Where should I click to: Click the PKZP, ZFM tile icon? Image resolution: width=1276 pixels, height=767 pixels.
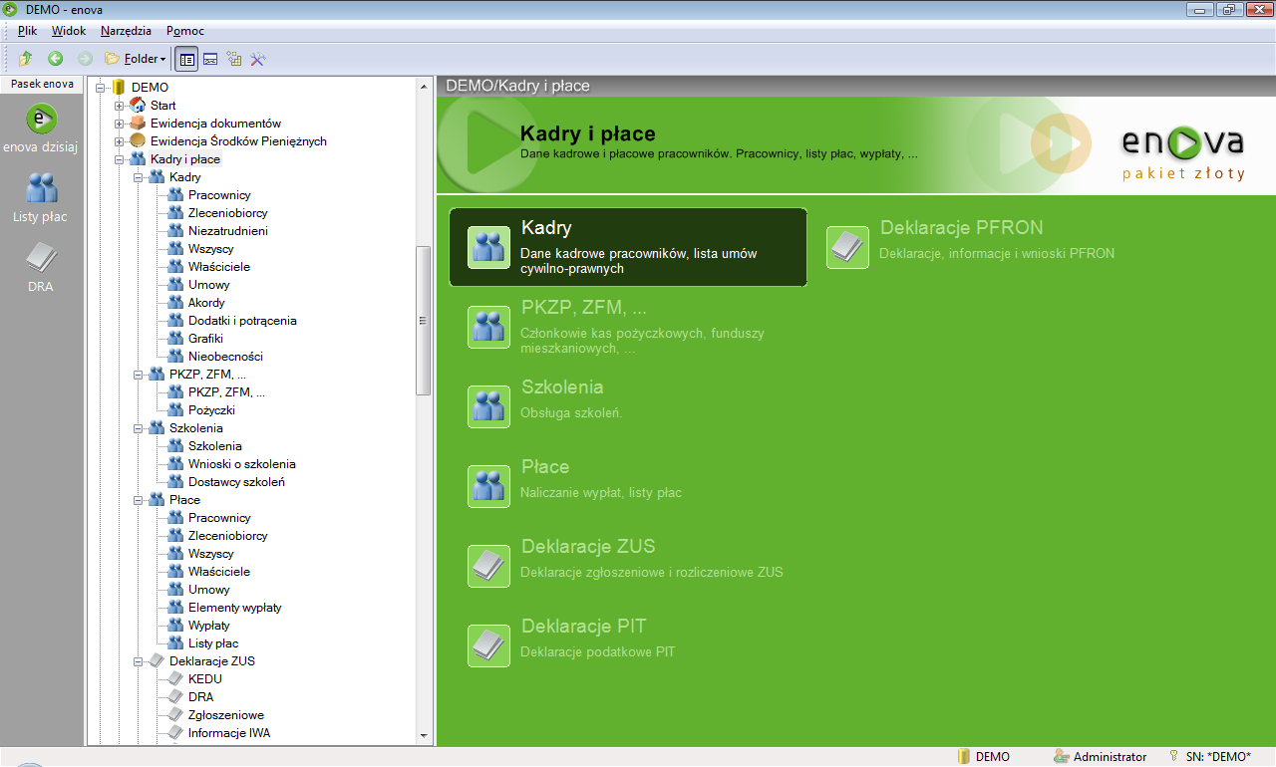coord(488,327)
